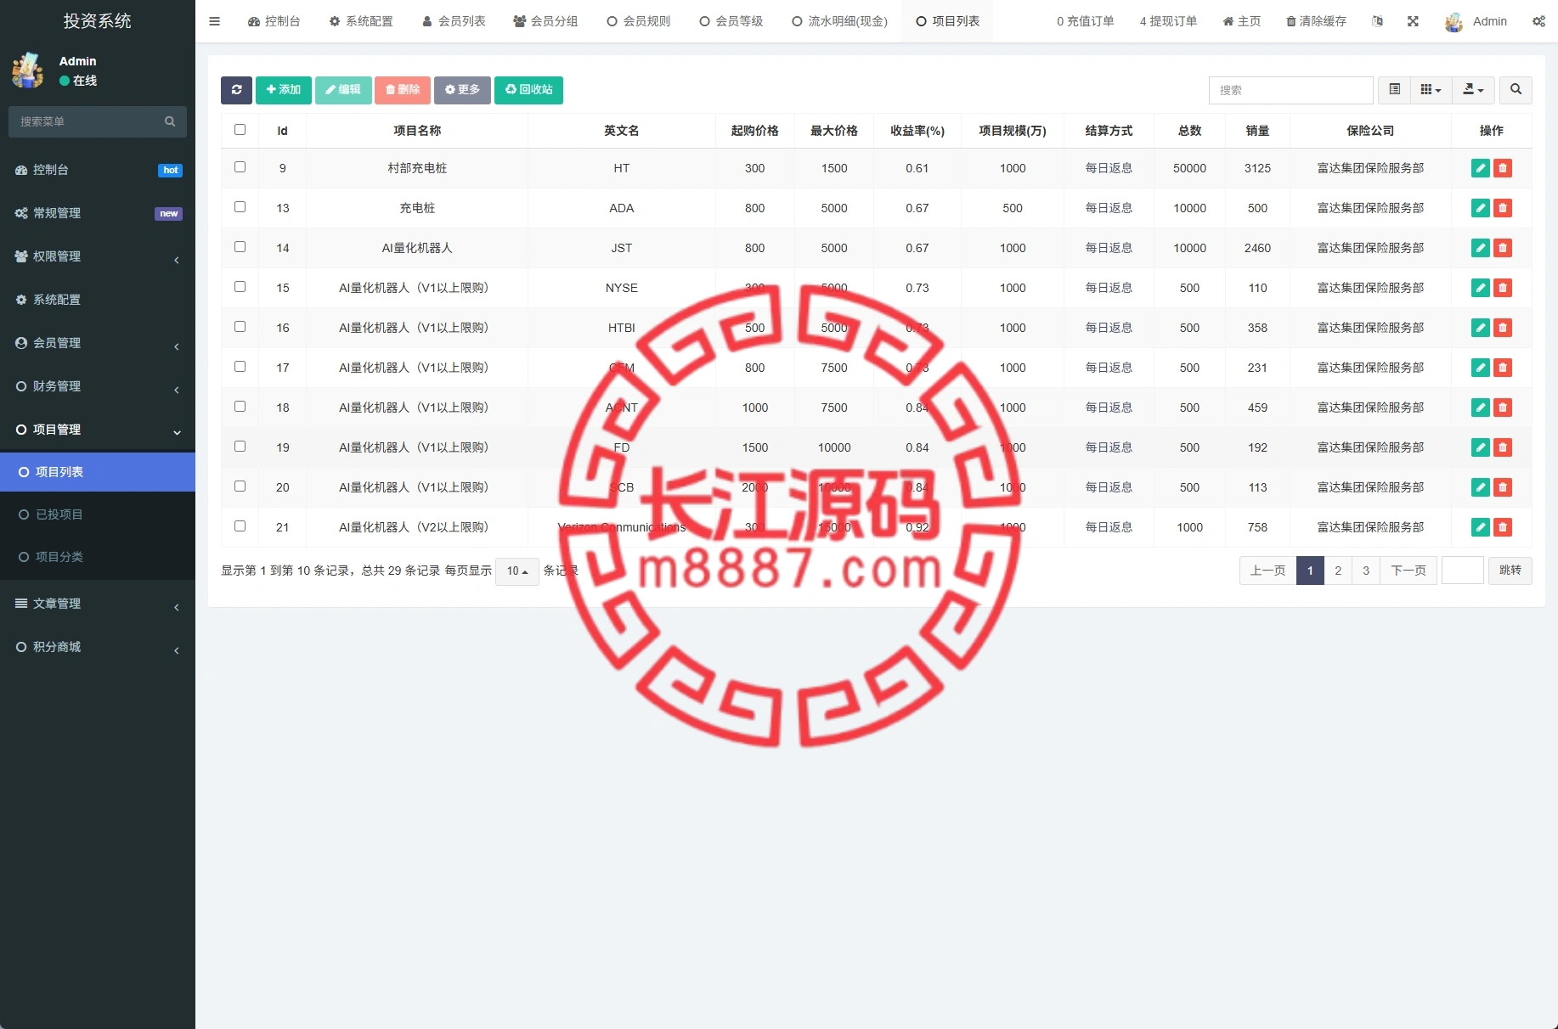
Task: Open the settings cogs icon at top right
Action: point(1538,21)
